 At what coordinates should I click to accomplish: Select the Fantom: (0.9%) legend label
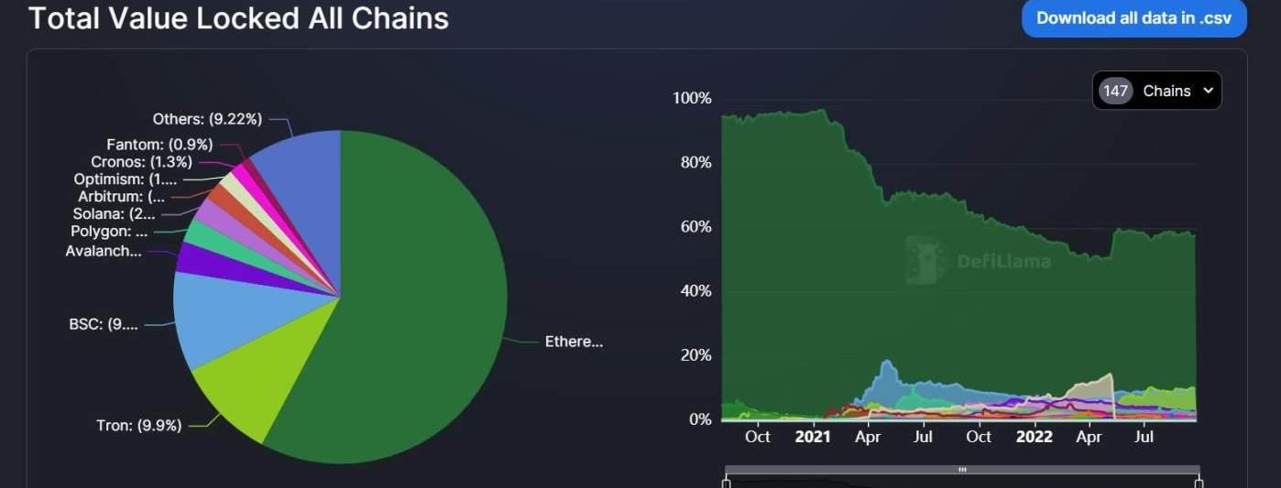159,145
